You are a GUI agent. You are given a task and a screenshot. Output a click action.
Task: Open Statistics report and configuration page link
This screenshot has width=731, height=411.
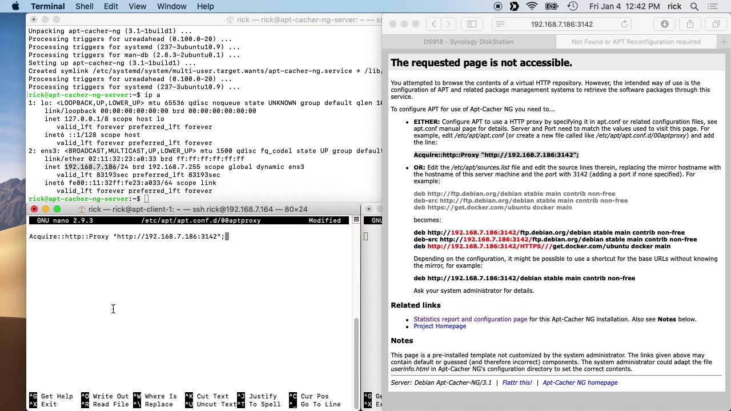tap(470, 319)
